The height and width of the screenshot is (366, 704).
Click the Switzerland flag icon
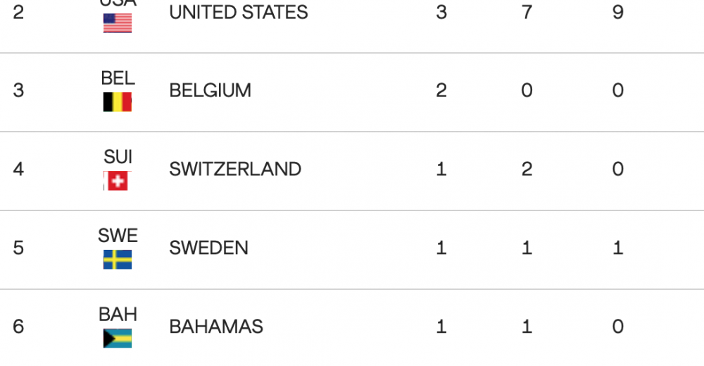118,182
